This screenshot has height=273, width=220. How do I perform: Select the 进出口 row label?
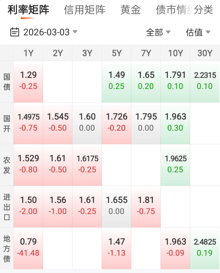point(7,207)
